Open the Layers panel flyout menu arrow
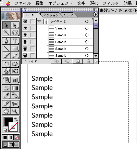This screenshot has height=149, width=137. [96, 15]
